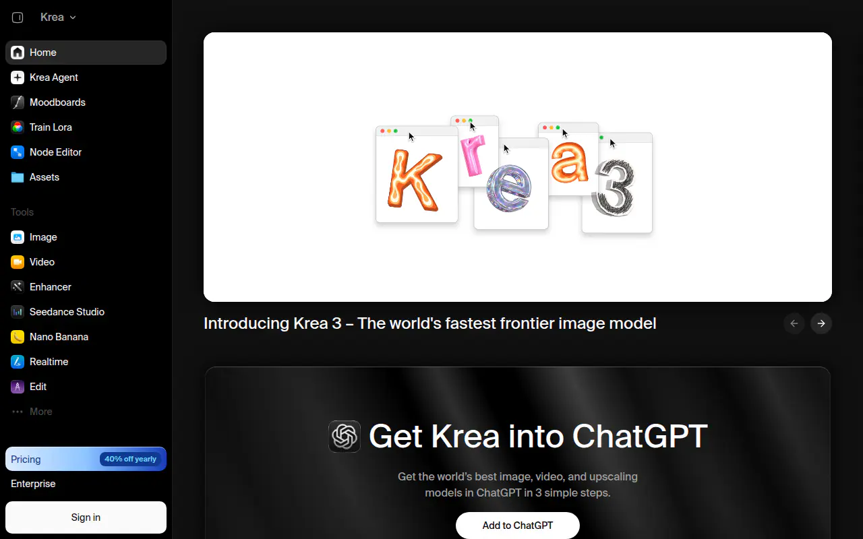
Task: Click the Tools section label
Action: point(22,212)
